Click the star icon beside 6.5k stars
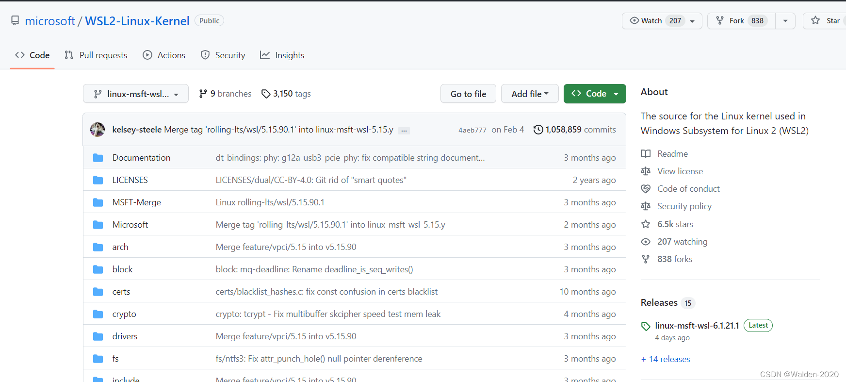 [646, 224]
